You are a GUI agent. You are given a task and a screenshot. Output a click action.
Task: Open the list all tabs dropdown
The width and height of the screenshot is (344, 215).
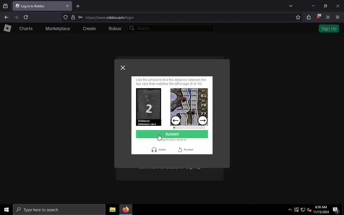291,6
